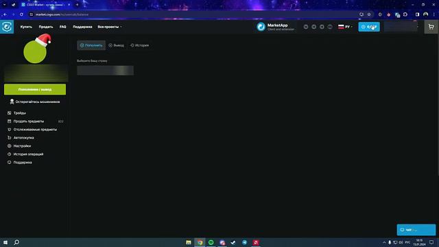The image size is (439, 247).
Task: Click the third round social icon in header
Action: point(322,27)
